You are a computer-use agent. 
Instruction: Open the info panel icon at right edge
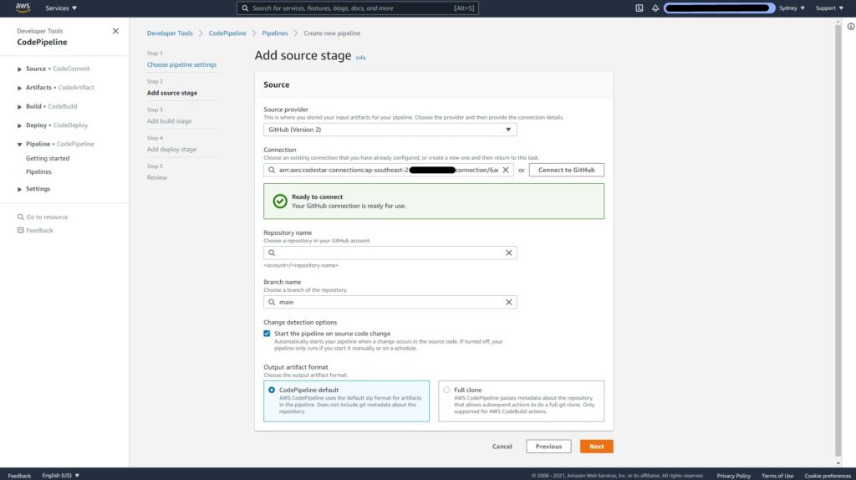[850, 26]
